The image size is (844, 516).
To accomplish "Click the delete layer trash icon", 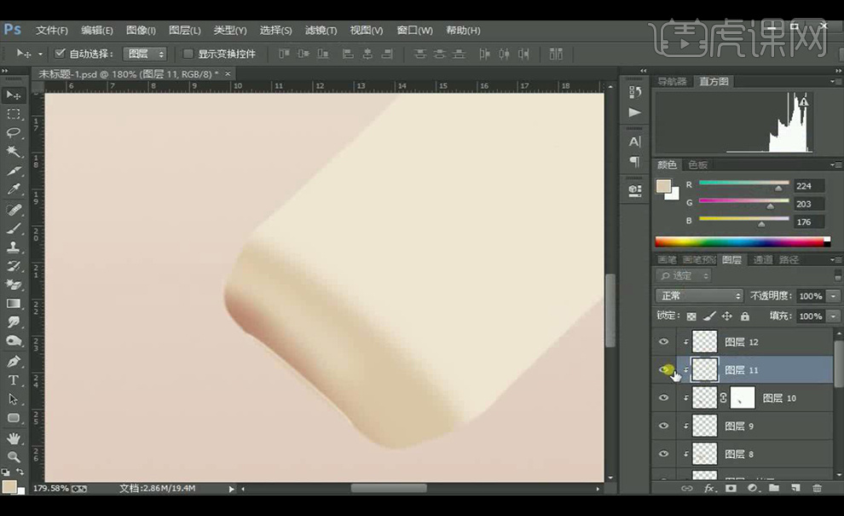I will pos(817,489).
